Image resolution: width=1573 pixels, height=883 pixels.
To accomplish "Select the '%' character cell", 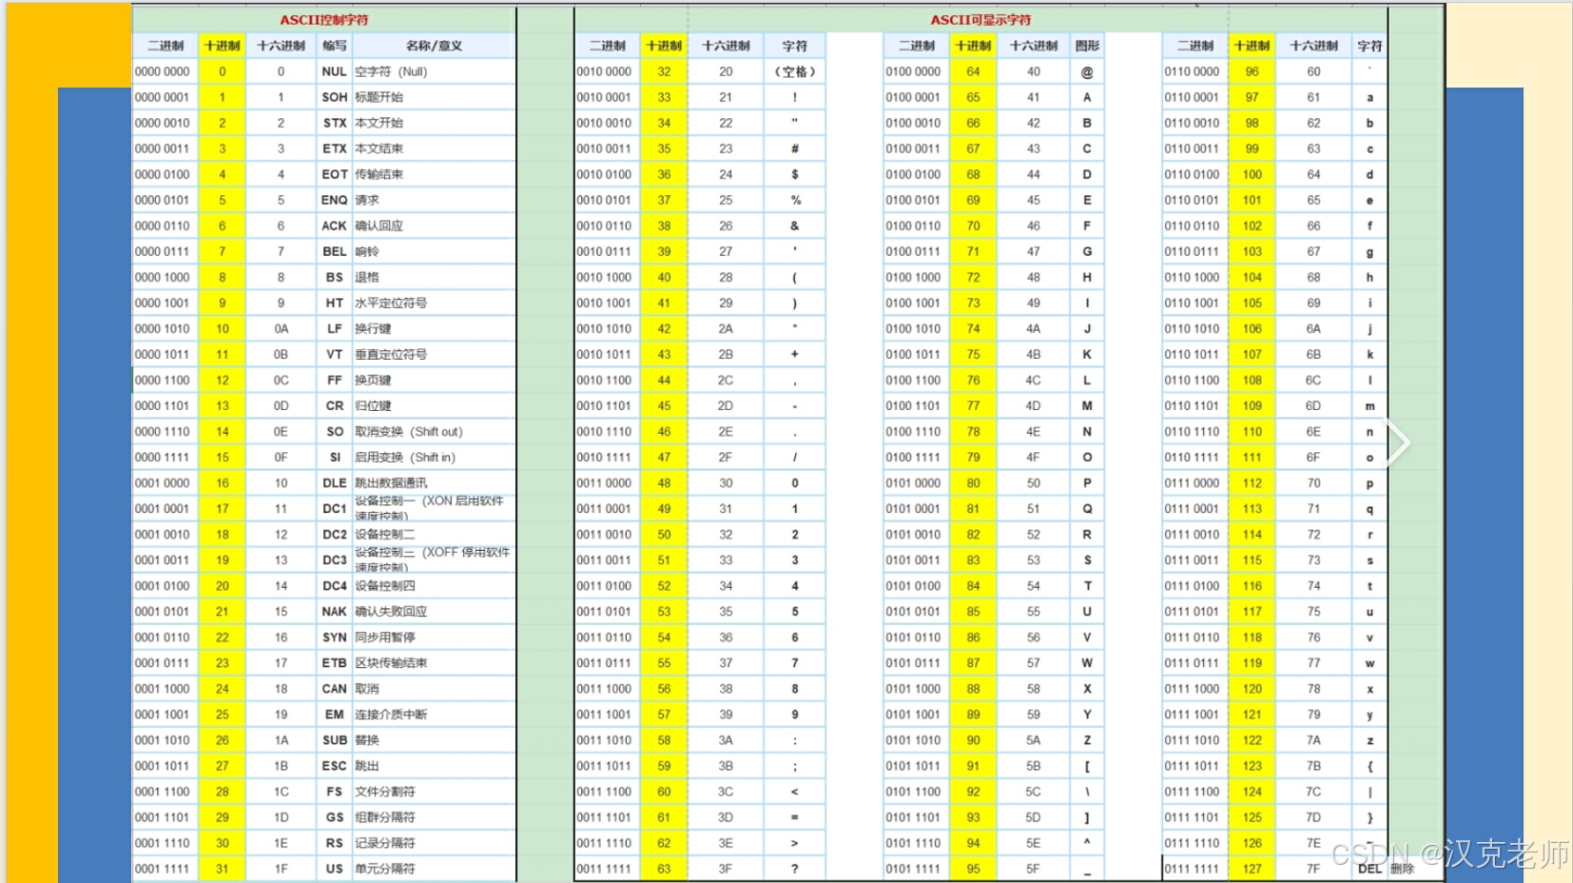I will pos(794,200).
